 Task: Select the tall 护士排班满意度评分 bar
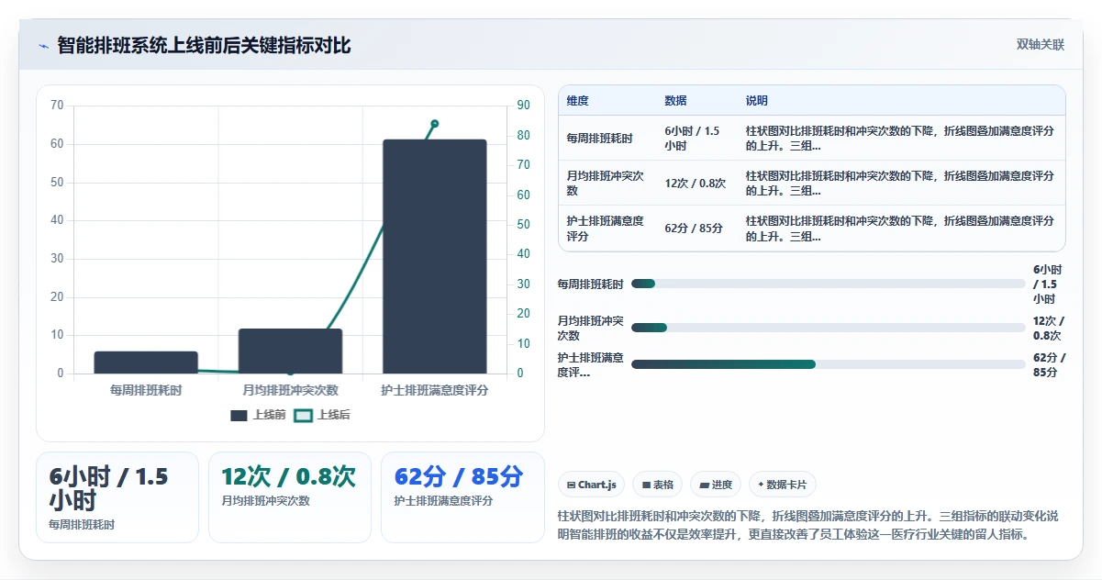(x=435, y=257)
